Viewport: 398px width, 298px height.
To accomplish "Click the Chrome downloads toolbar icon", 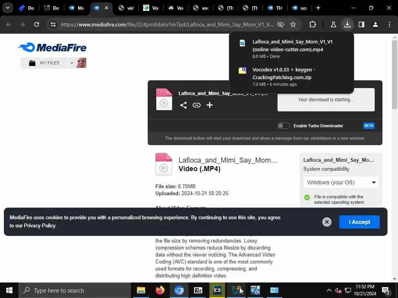I will [347, 24].
